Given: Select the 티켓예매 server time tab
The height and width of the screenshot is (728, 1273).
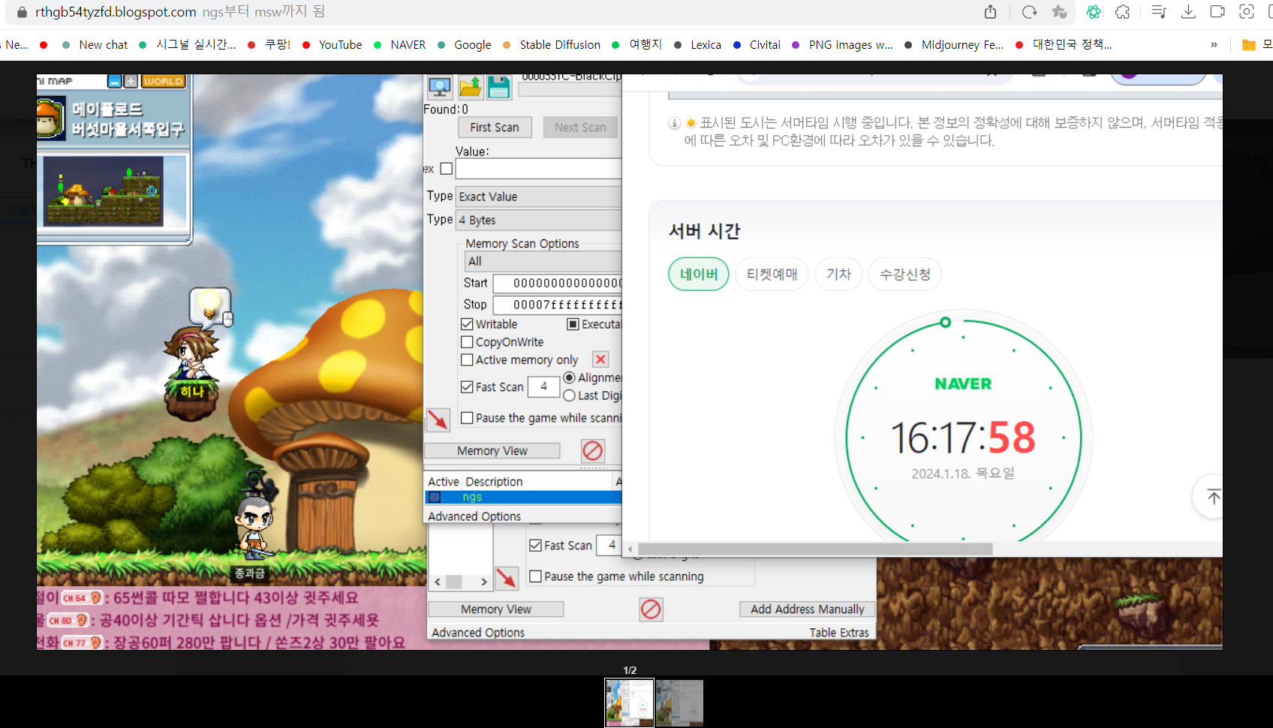Looking at the screenshot, I should [x=772, y=275].
